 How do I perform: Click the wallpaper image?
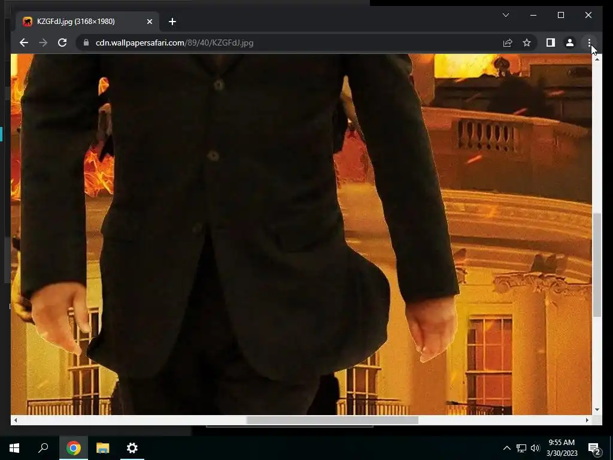click(x=301, y=234)
